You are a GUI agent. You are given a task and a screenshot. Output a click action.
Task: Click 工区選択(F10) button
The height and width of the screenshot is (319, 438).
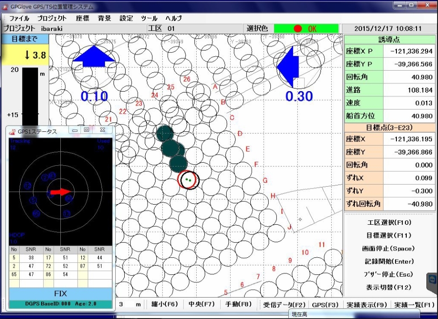(x=389, y=222)
